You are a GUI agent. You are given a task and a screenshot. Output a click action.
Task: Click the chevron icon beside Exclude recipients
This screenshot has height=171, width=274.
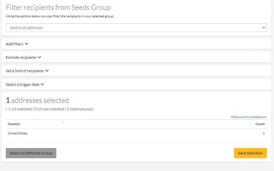pos(39,57)
